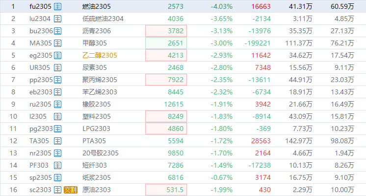Click the 主 icon beside bu2306
The width and height of the screenshot is (366, 196).
tap(58, 31)
